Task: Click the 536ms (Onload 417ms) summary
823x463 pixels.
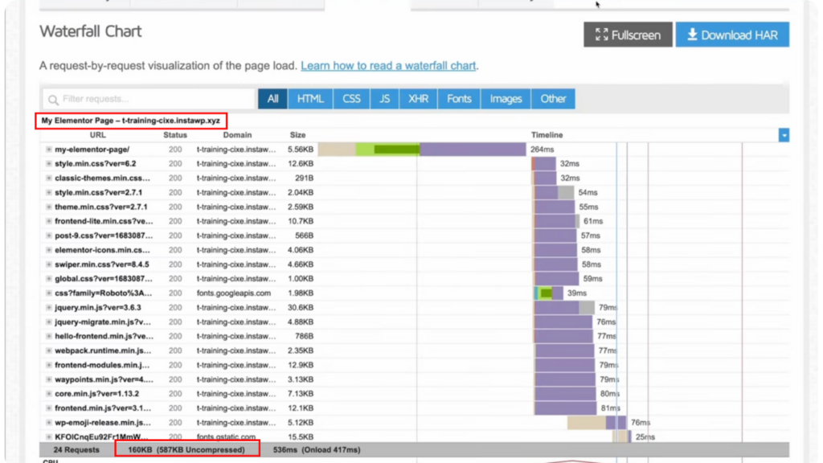Action: [317, 450]
